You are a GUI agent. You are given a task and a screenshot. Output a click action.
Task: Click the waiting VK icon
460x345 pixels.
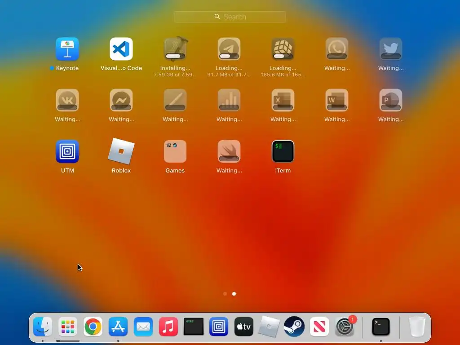pos(67,100)
